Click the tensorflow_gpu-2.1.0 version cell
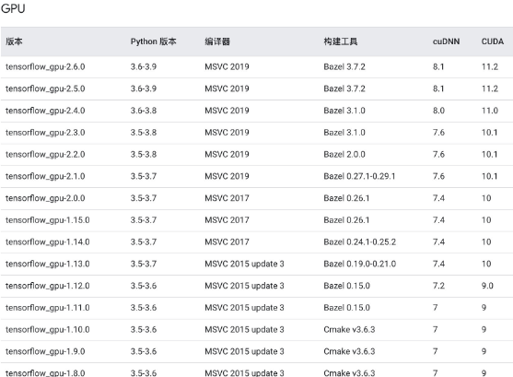This screenshot has height=377, width=513. point(45,176)
